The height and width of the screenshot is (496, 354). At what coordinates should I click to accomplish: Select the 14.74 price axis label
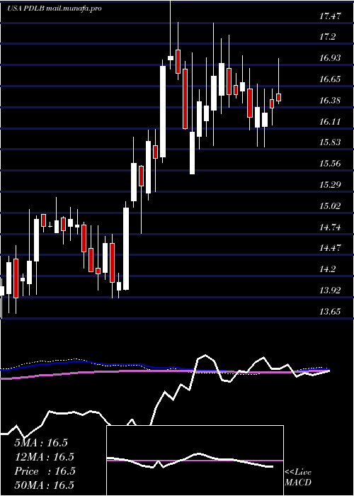(330, 227)
